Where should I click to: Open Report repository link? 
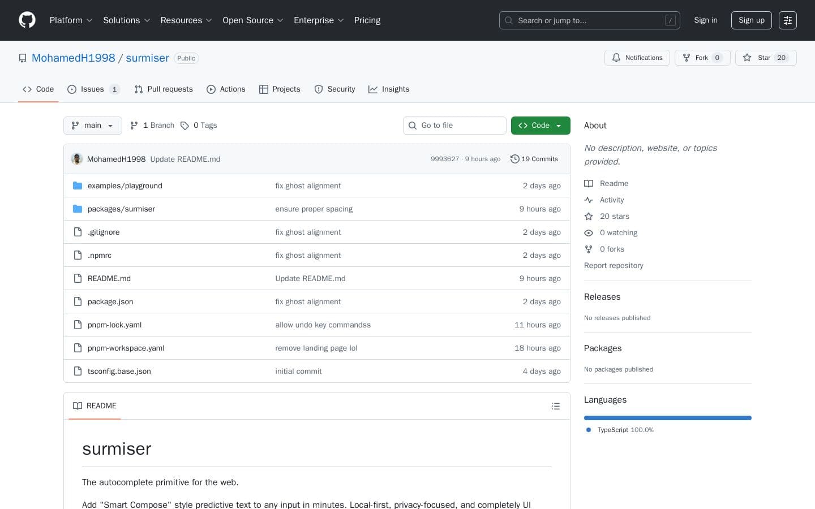coord(614,265)
